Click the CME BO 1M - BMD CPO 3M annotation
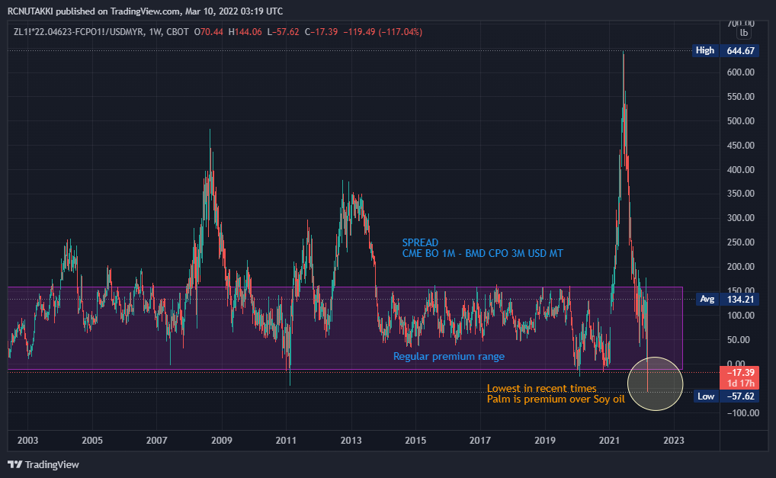The image size is (776, 478). pyautogui.click(x=483, y=253)
